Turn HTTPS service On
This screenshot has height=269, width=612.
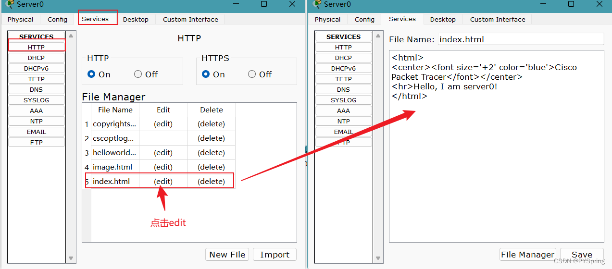[x=206, y=74]
